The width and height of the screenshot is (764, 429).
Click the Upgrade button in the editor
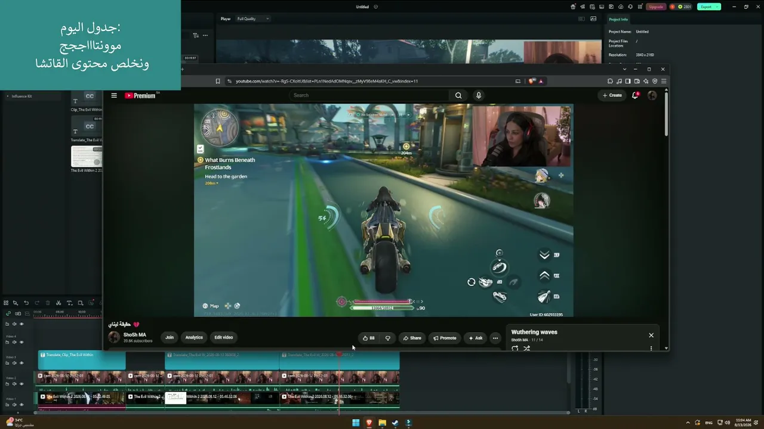click(x=656, y=7)
